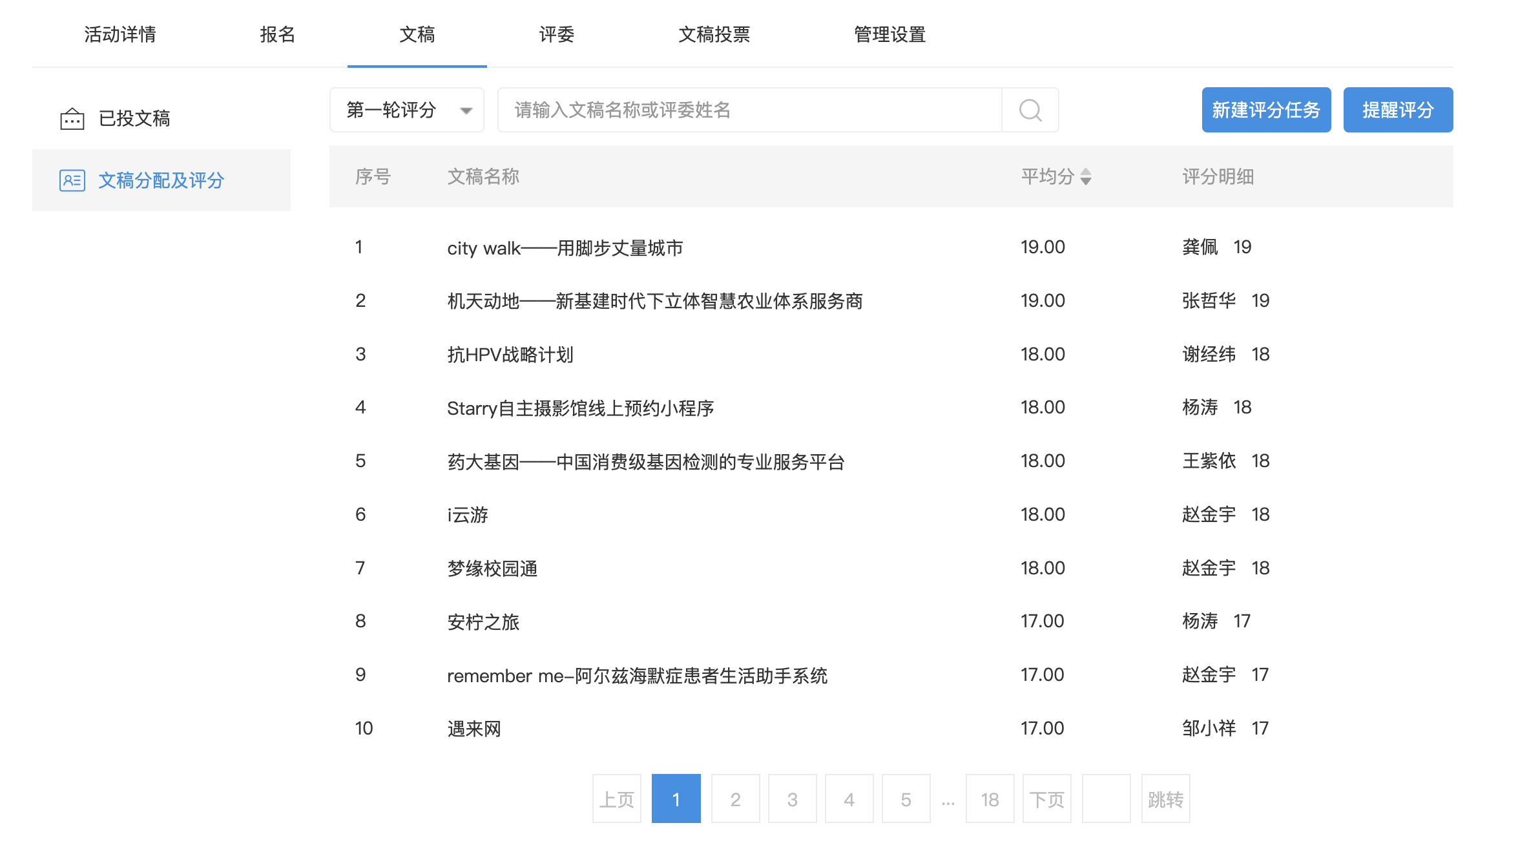Click the manuscript or judge name search field
This screenshot has height=845, width=1518.
coord(749,110)
